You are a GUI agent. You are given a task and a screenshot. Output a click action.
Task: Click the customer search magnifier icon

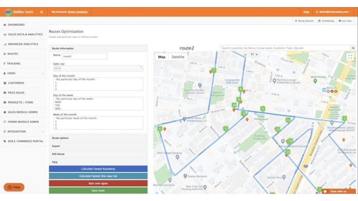(353, 48)
